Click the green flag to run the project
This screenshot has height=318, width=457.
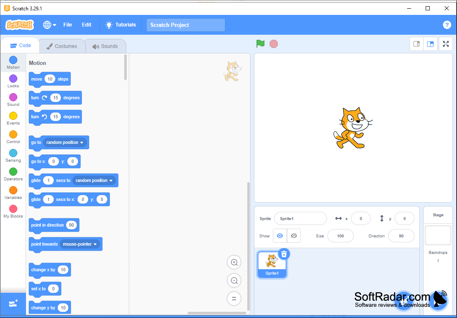[260, 44]
